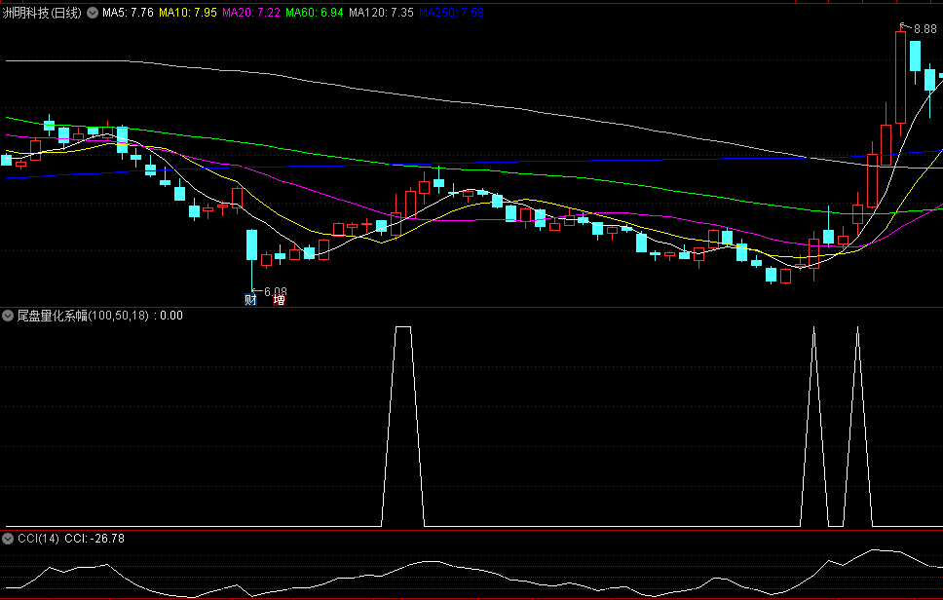Screen dimensions: 943x600
Task: Click the magenta MA20: 7.22 label
Action: (250, 13)
